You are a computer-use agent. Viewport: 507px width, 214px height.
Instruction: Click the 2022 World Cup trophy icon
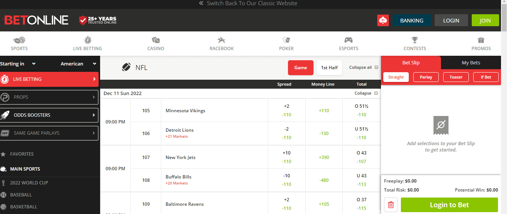(3, 183)
